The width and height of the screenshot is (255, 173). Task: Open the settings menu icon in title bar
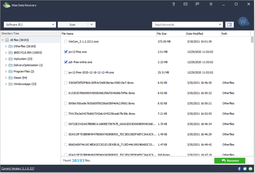(211, 4)
